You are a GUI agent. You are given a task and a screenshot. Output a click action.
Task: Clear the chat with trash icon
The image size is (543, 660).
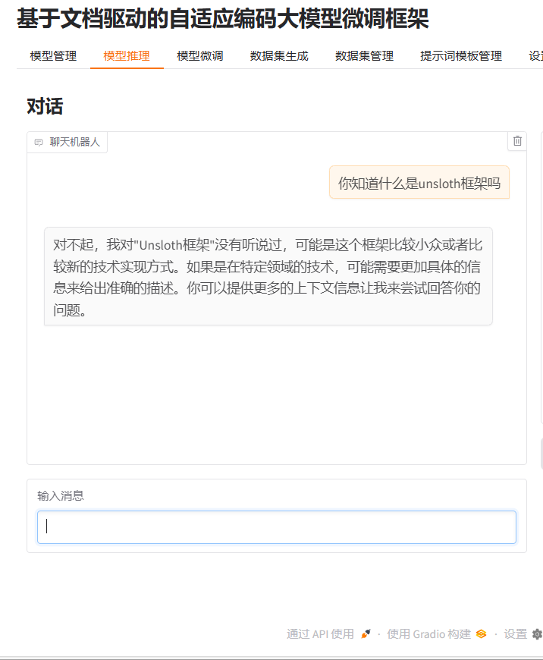tap(517, 141)
